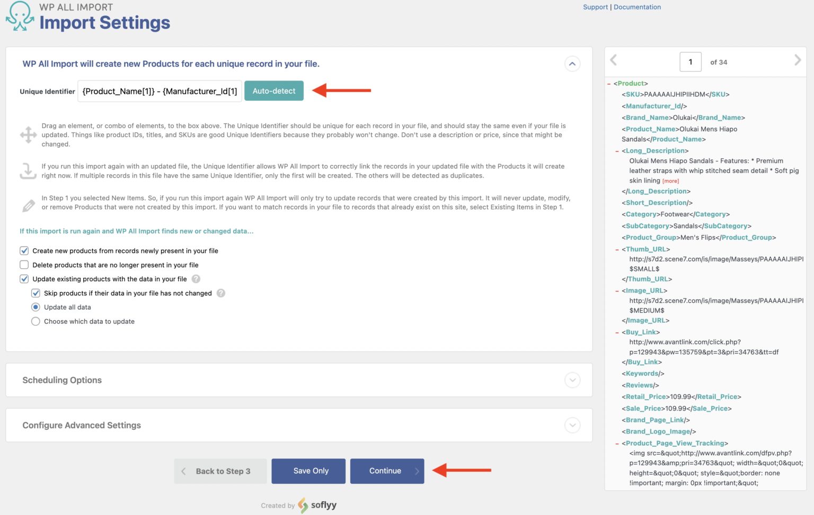The image size is (814, 515).
Task: Click the pencil edit icon
Action: pos(28,205)
